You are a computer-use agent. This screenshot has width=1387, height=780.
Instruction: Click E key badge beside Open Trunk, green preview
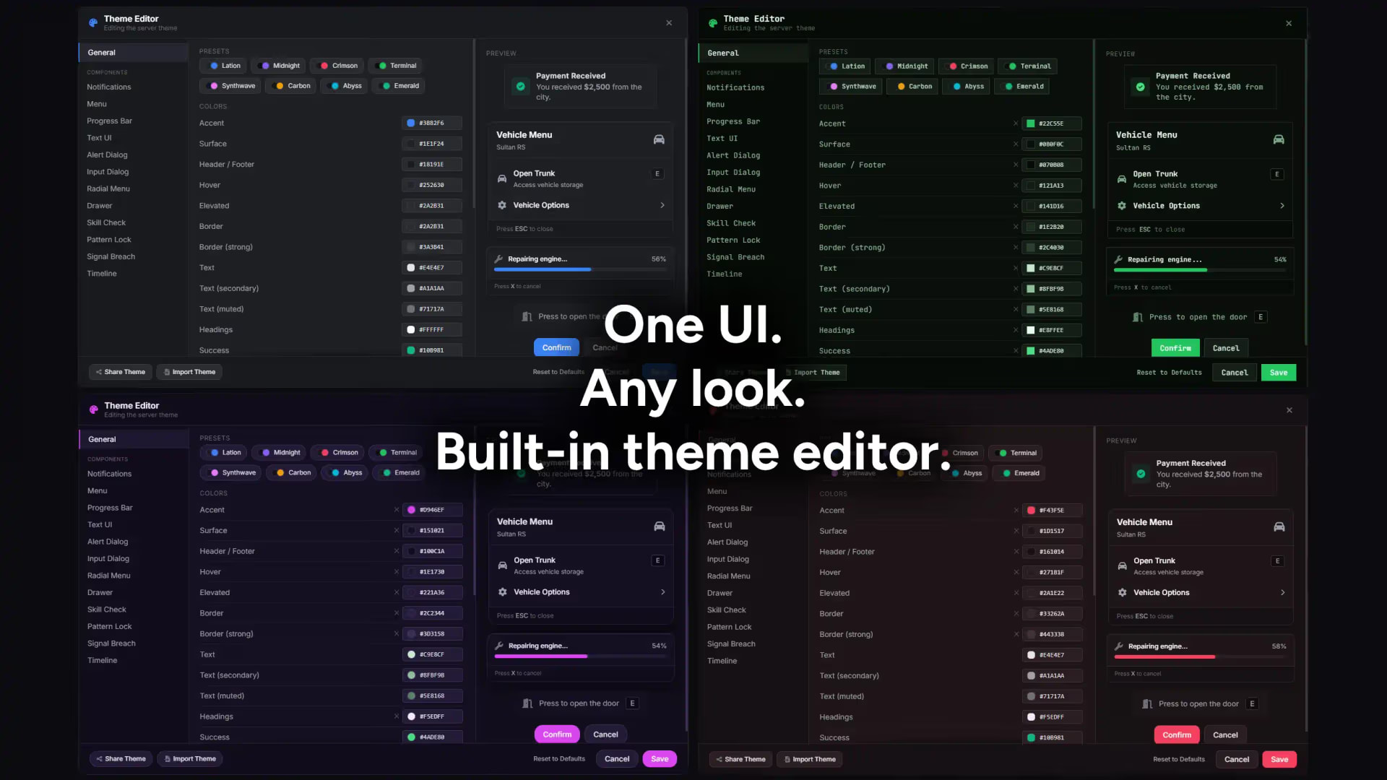click(1277, 174)
